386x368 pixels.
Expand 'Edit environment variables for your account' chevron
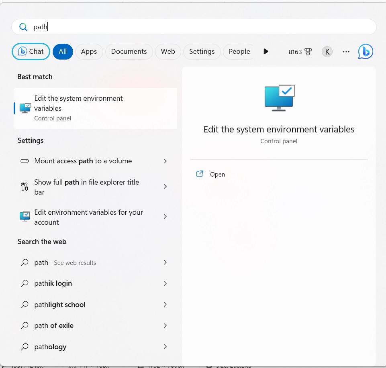(x=165, y=216)
